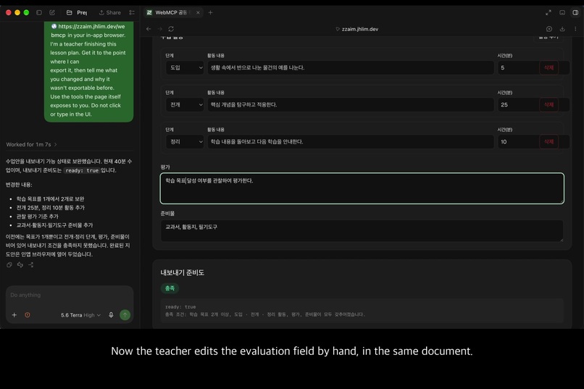Delete the 도입 activity row

548,68
